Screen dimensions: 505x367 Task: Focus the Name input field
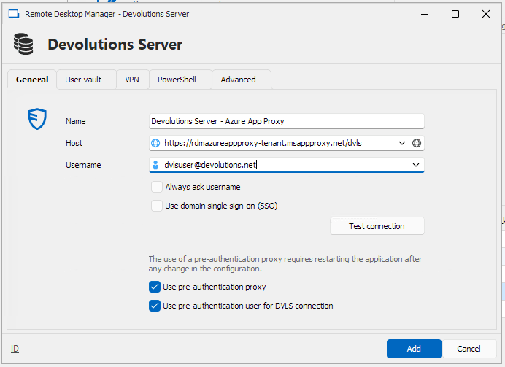(x=287, y=121)
